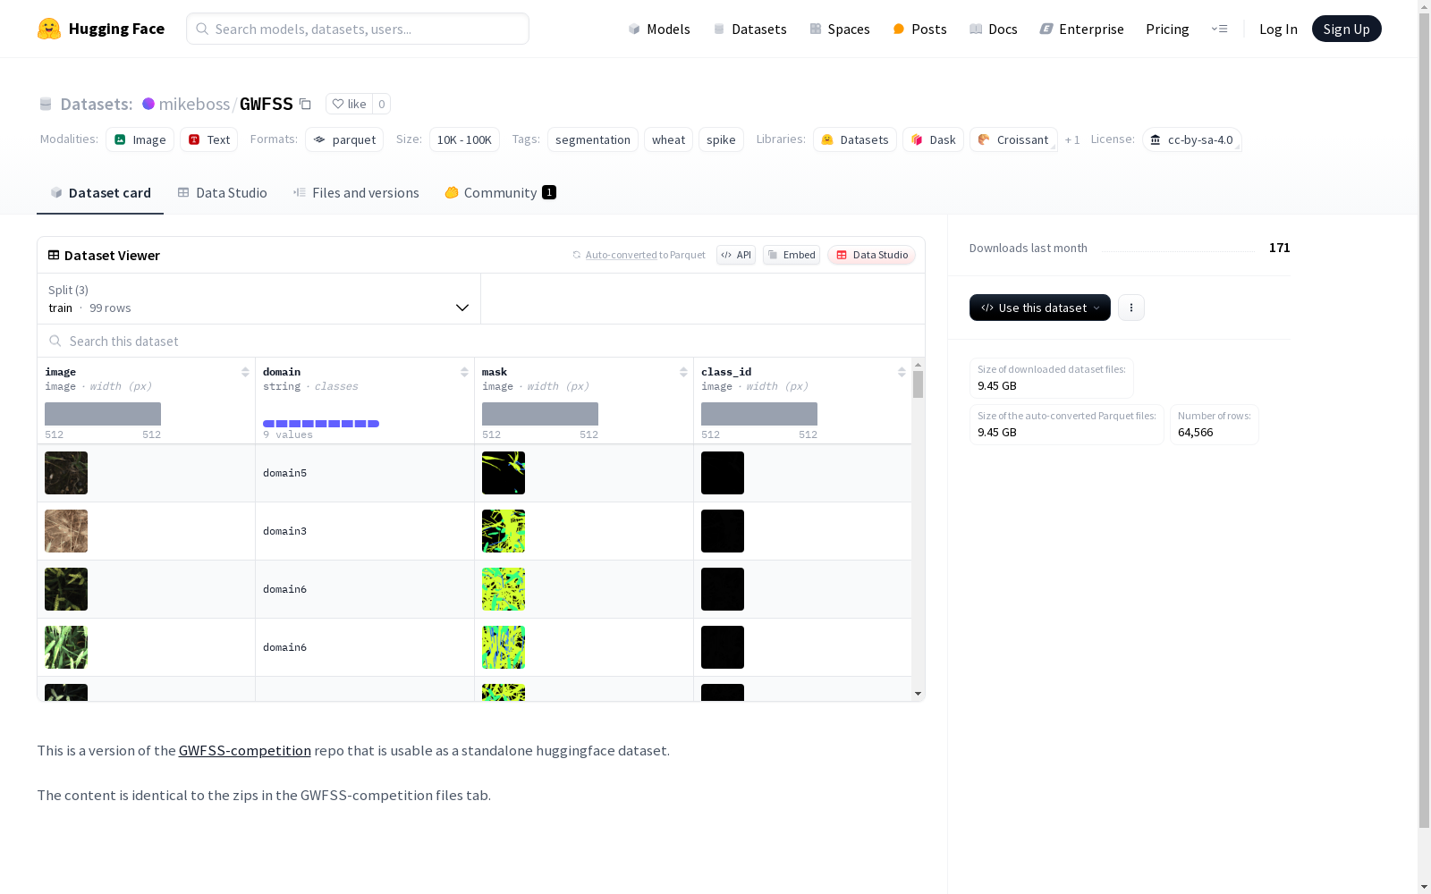1431x894 pixels.
Task: Sort the domain column
Action: click(464, 372)
